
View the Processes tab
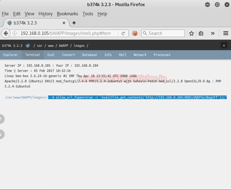pyautogui.click(x=162, y=55)
